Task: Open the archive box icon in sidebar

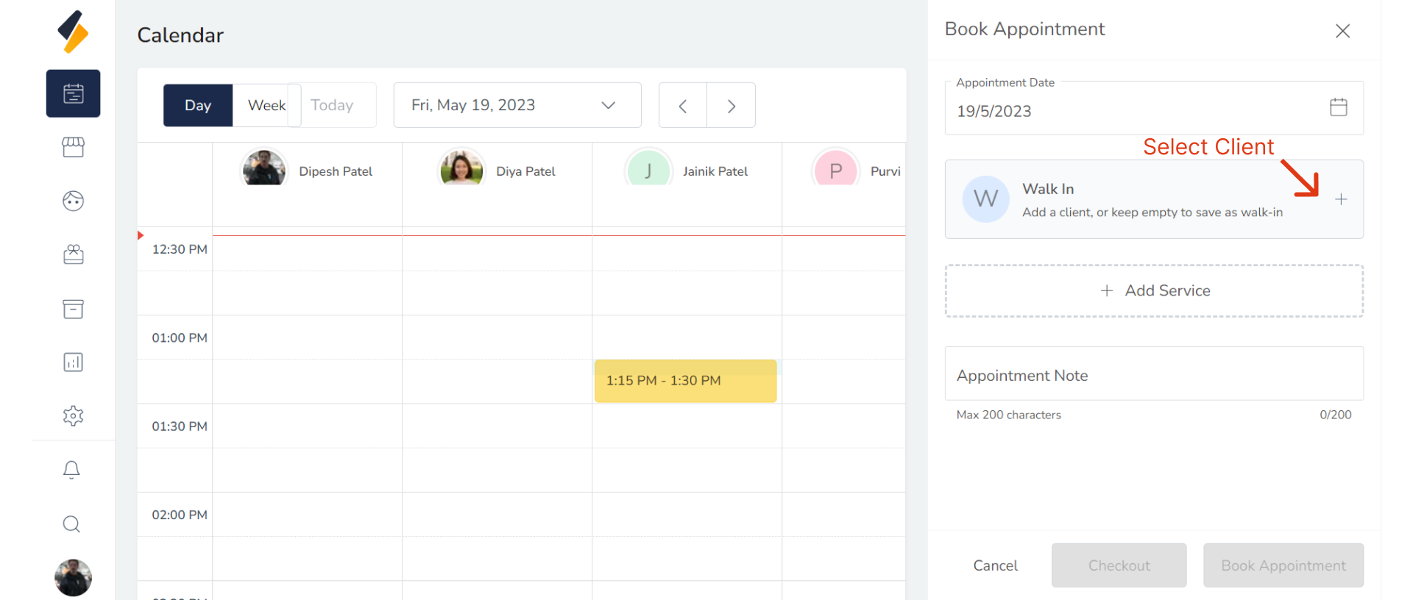Action: [73, 309]
